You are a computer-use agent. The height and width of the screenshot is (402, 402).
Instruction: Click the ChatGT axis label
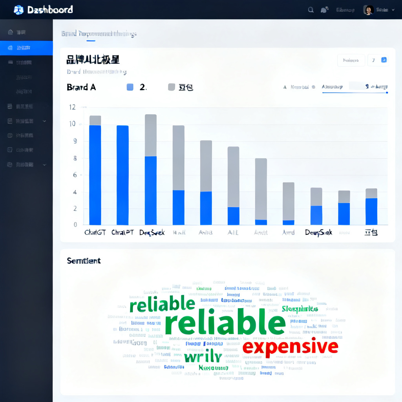(x=95, y=232)
